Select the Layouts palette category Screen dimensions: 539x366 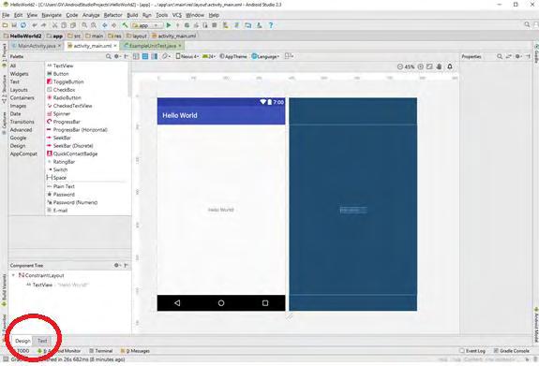coord(19,90)
